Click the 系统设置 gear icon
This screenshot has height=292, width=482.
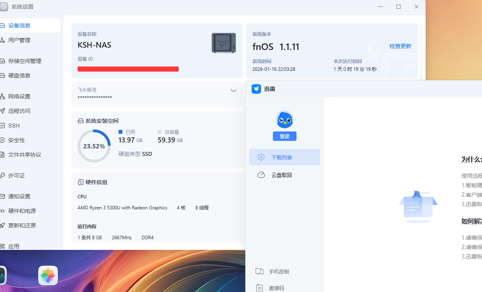(4, 7)
